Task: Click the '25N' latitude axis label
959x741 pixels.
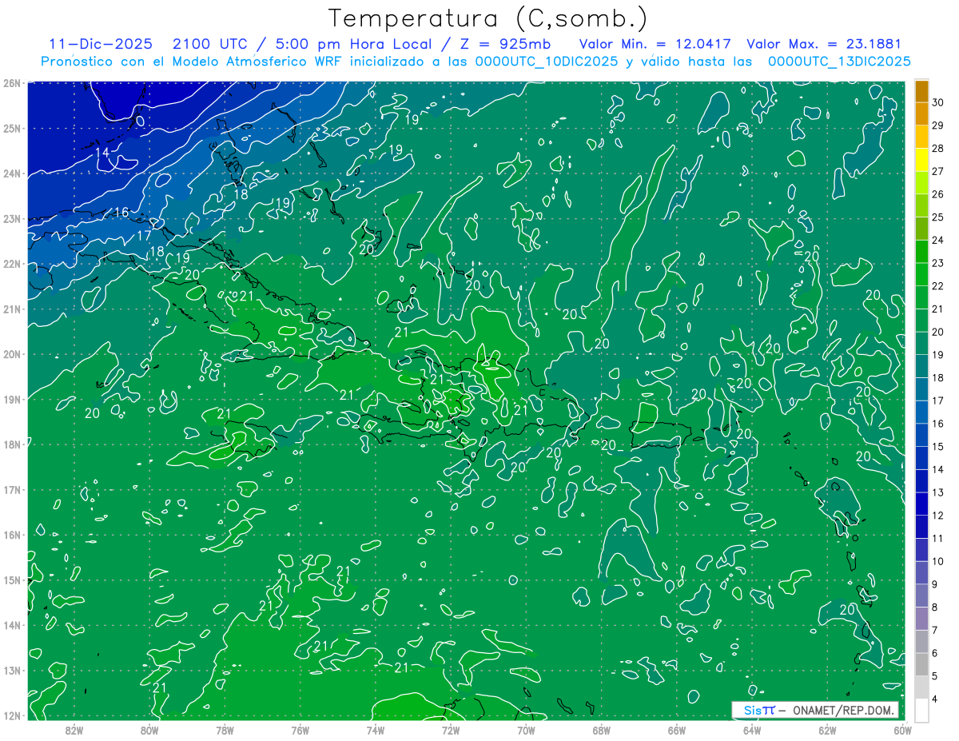Action: [x=11, y=129]
